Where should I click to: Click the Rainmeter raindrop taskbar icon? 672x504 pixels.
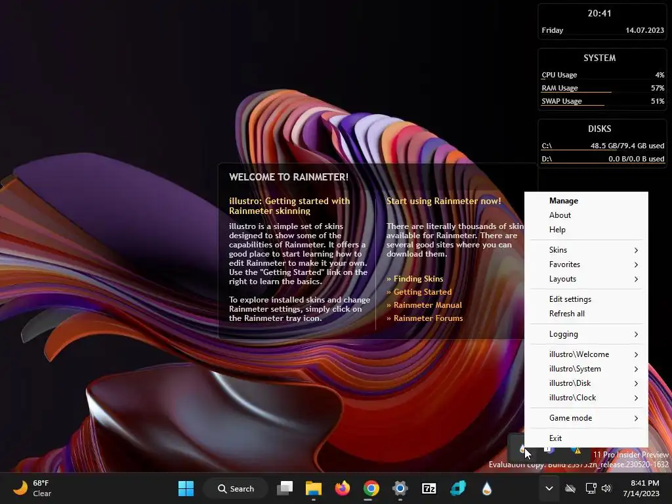[486, 488]
